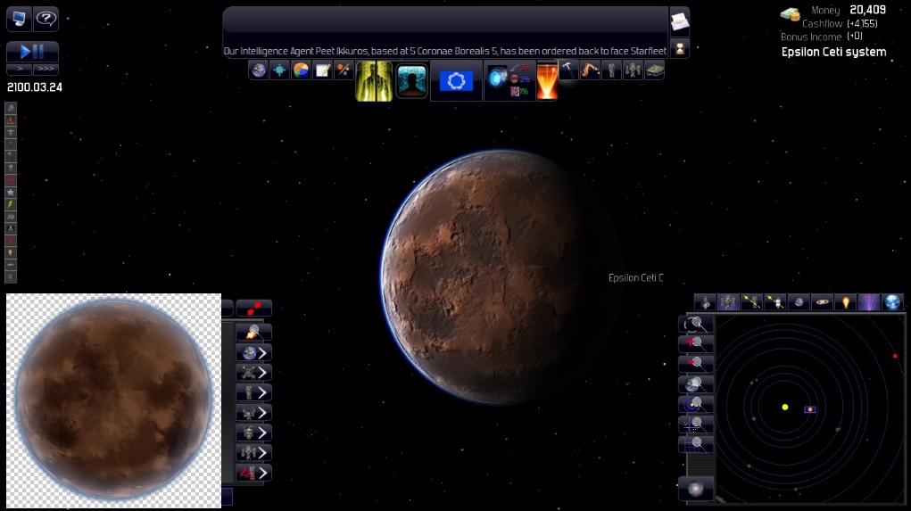Expand the red sleeping unit arrow row
The width and height of the screenshot is (911, 511).
pos(254,473)
